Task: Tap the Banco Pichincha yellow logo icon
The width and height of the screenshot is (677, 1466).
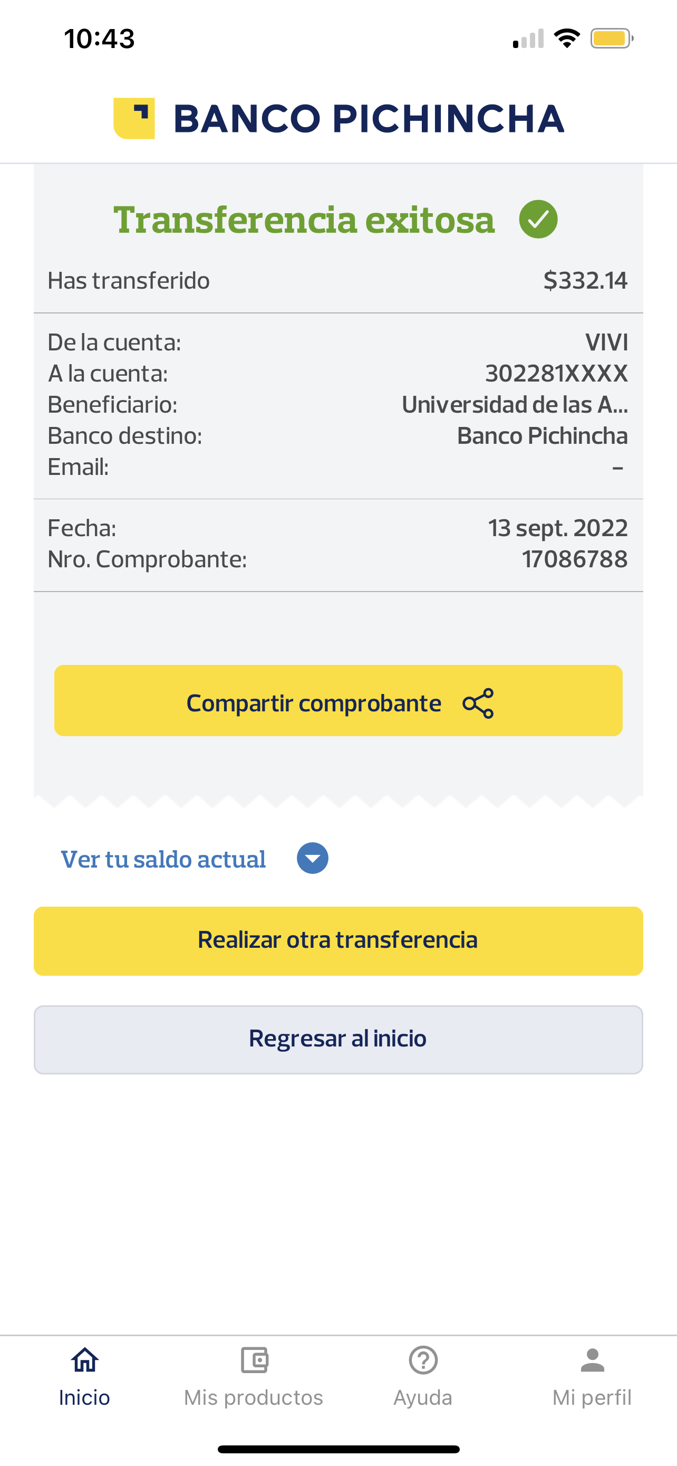Action: pos(134,118)
